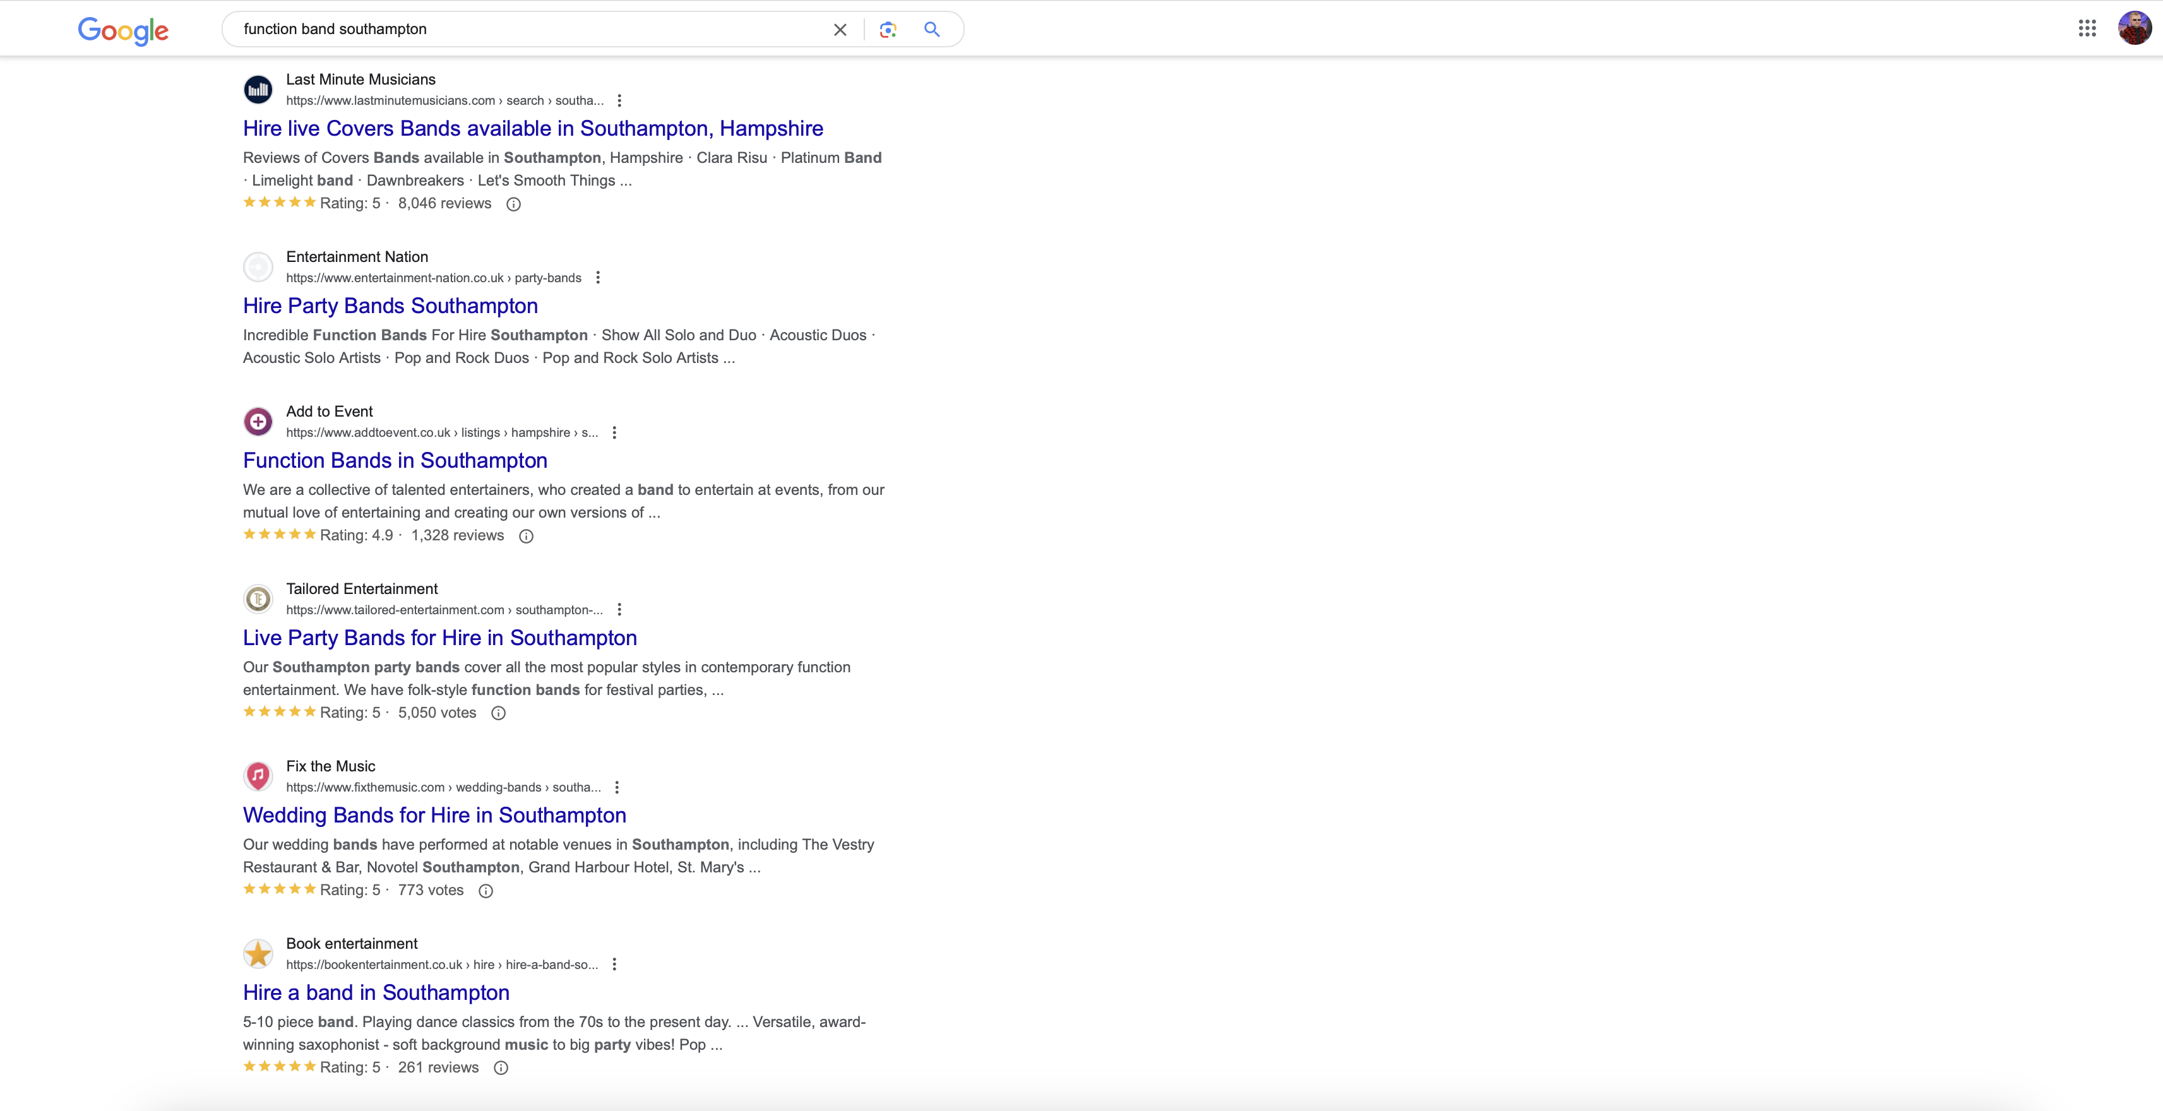Click the entertainment-nation.co.uk URL breadcrumb
Image resolution: width=2163 pixels, height=1111 pixels.
pyautogui.click(x=433, y=278)
